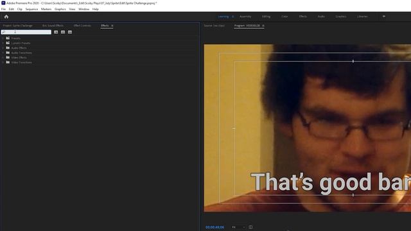This screenshot has width=411, height=231.
Task: Expand the Video Effects bin
Action: click(x=3, y=57)
